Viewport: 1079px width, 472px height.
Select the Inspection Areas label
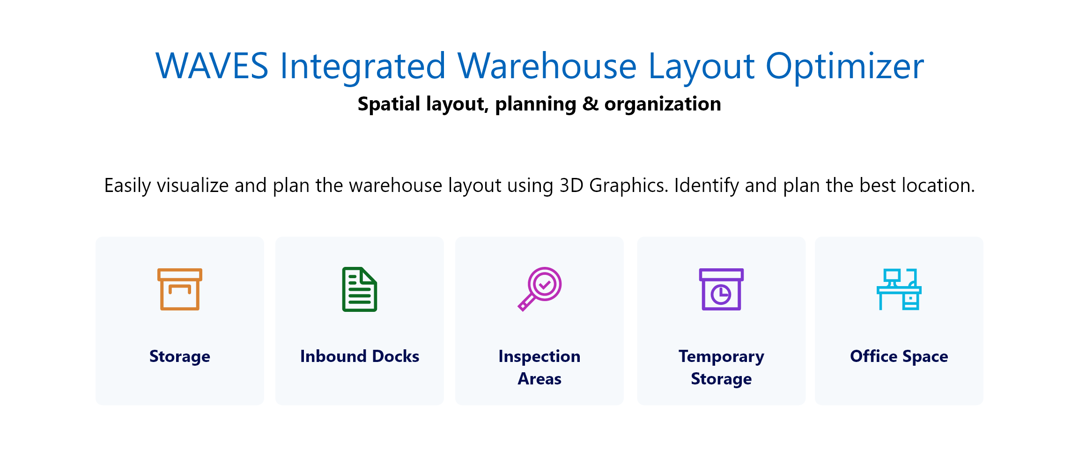point(539,367)
